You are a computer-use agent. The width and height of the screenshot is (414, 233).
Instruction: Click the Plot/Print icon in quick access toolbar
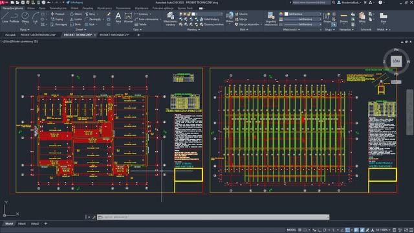coord(43,3)
